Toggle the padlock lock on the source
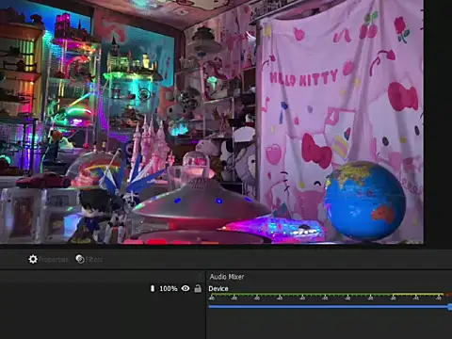 (x=198, y=288)
